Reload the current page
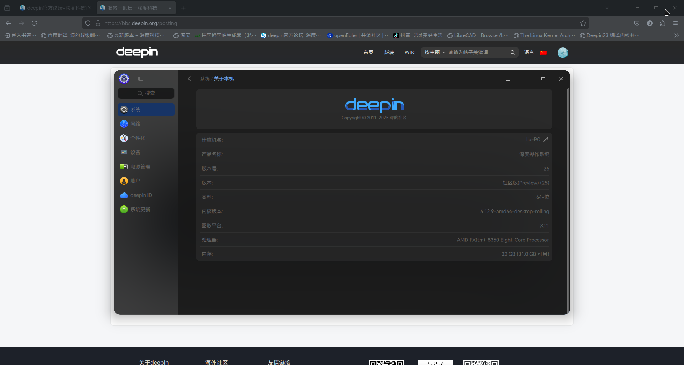 tap(34, 23)
